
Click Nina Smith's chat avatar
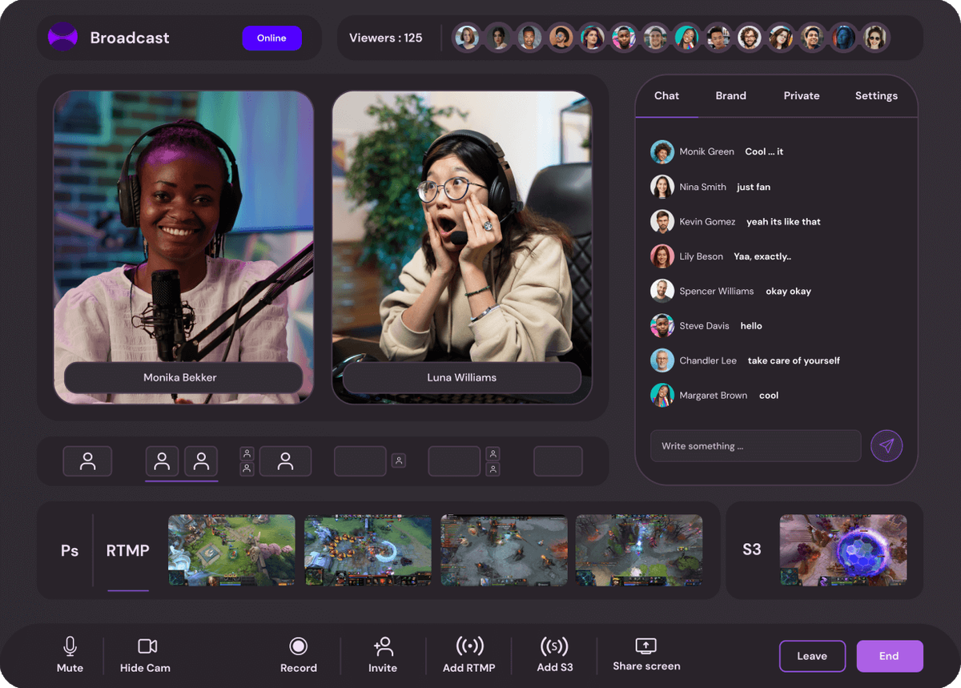[662, 187]
